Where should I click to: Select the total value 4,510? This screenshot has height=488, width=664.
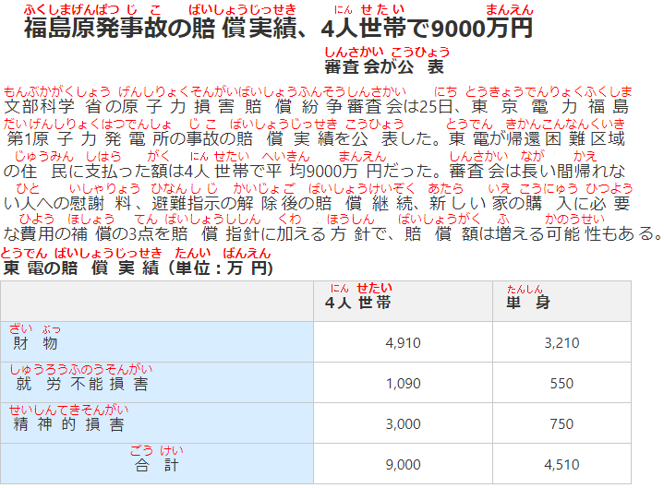click(x=561, y=464)
